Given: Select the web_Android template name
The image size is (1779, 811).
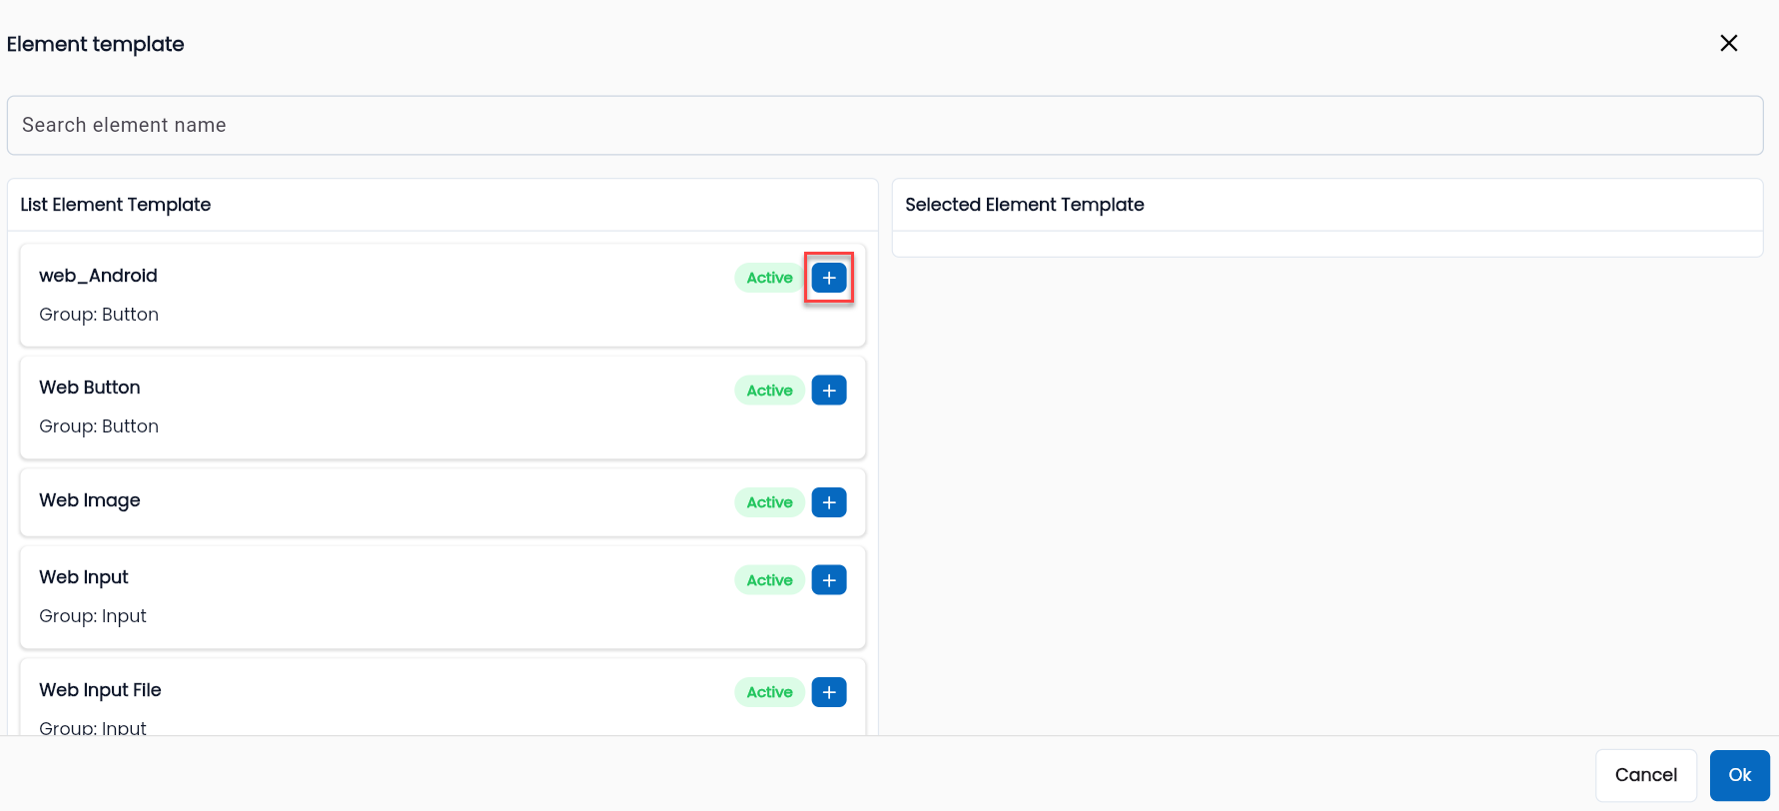Looking at the screenshot, I should [98, 276].
